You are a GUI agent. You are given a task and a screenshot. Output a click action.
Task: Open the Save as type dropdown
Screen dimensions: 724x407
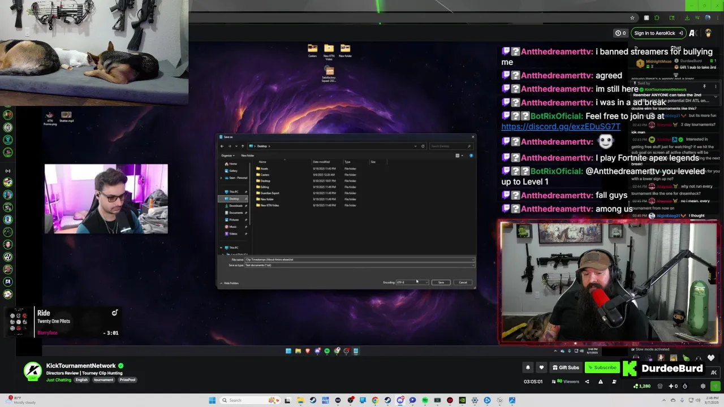click(x=360, y=265)
